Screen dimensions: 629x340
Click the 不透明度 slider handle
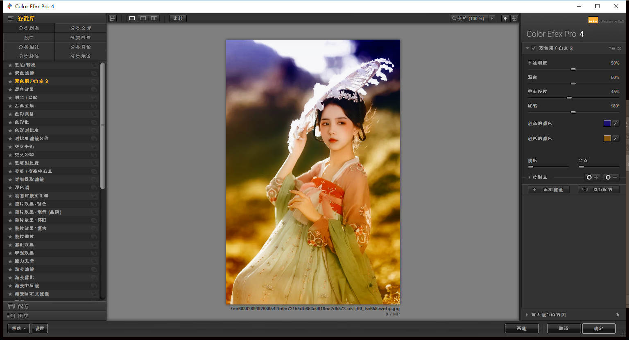point(573,69)
